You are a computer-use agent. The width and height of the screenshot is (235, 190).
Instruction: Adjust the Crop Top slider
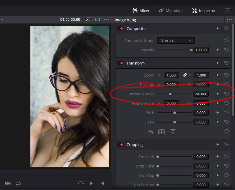(x=174, y=175)
